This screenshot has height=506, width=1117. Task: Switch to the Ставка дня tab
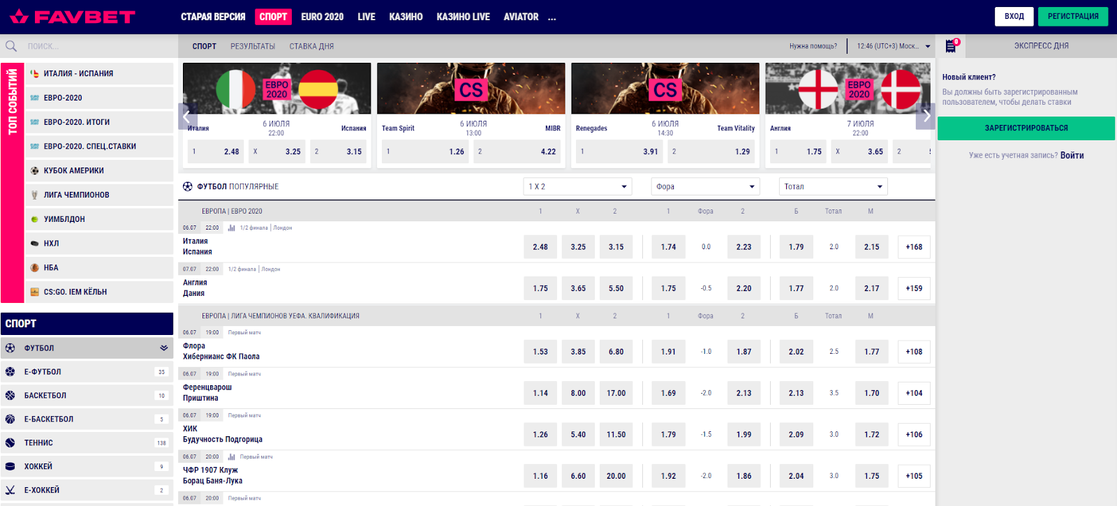point(311,46)
